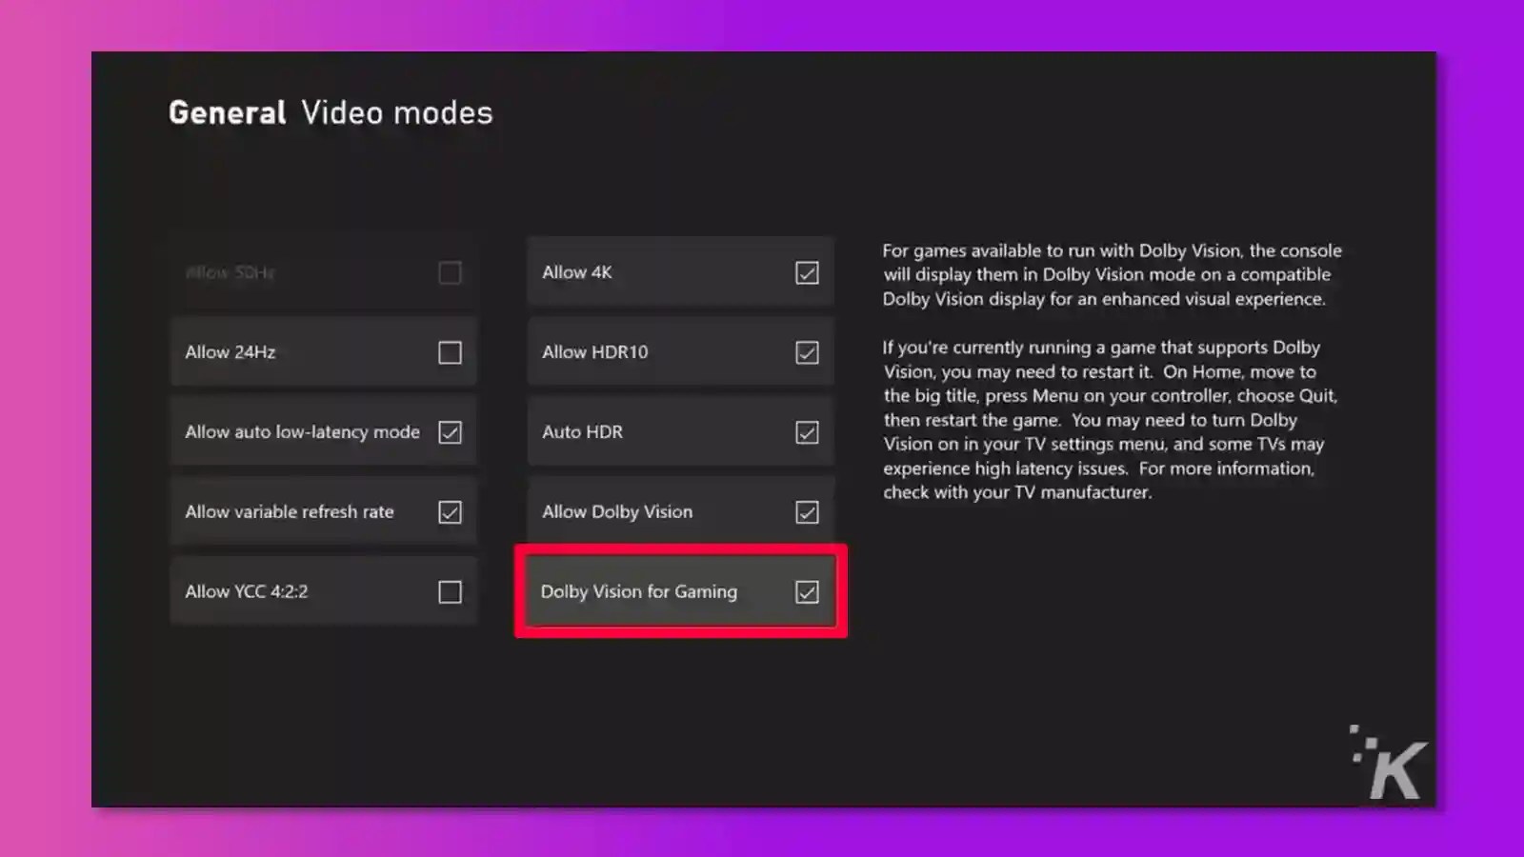Uncheck Allow HDR10

[806, 351]
